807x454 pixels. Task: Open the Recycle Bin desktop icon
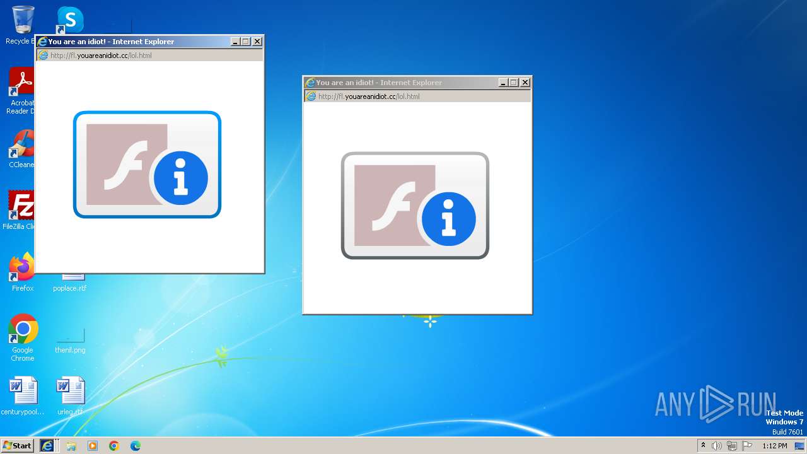coord(22,24)
